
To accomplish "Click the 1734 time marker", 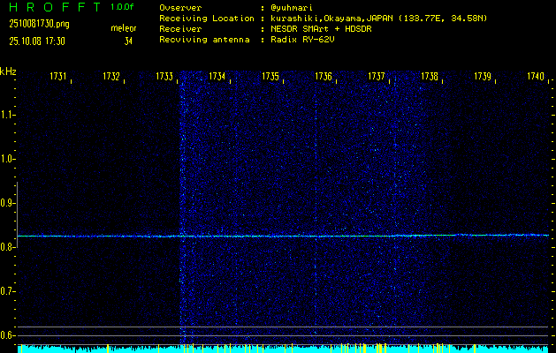I will click(217, 76).
